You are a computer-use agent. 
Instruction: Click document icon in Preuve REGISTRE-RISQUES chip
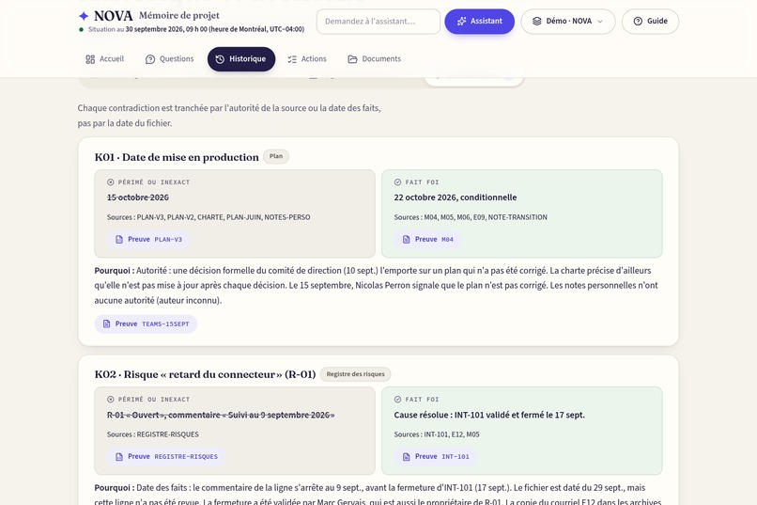119,457
